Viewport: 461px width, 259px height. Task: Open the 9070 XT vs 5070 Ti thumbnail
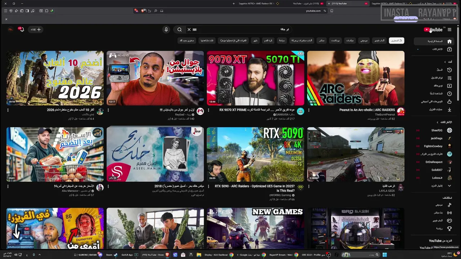click(x=255, y=78)
